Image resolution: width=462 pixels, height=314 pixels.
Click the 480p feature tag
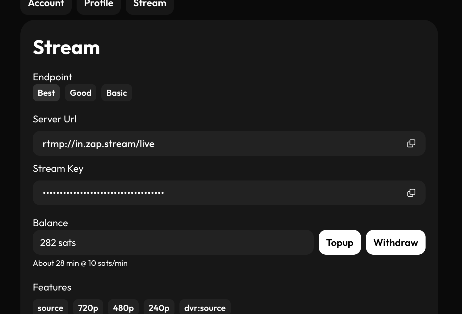(x=123, y=308)
